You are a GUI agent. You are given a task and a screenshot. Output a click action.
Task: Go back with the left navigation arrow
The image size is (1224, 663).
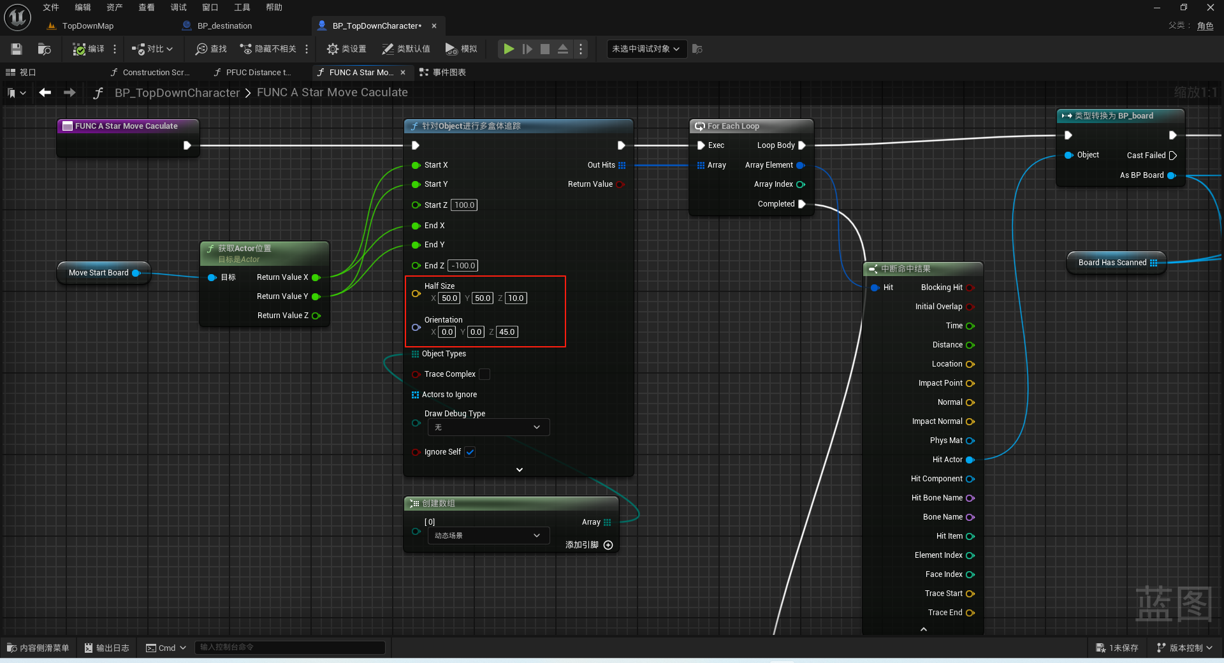click(x=45, y=92)
